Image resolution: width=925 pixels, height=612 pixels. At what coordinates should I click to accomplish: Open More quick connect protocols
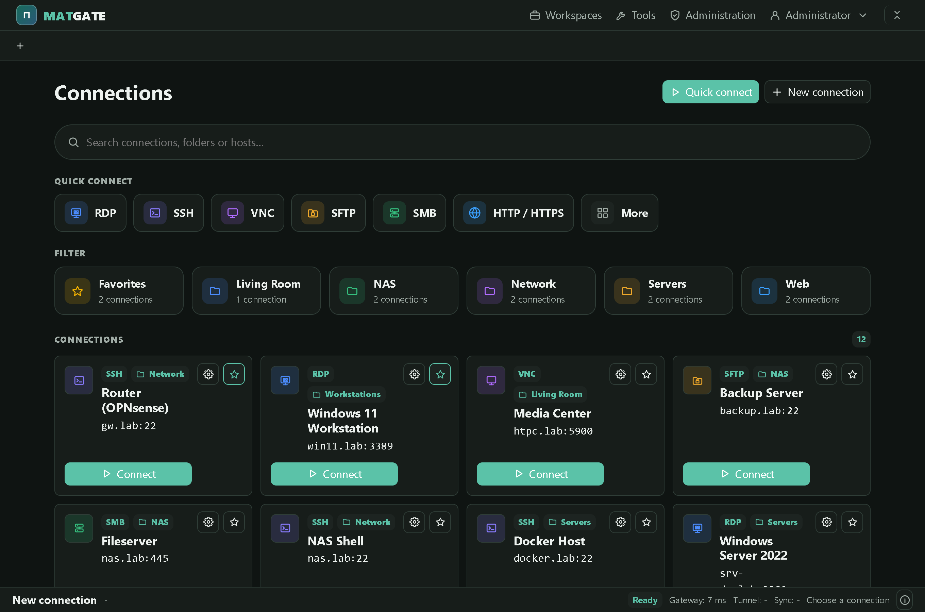619,213
